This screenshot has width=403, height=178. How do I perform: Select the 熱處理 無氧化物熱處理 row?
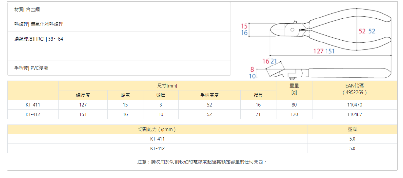[119, 24]
